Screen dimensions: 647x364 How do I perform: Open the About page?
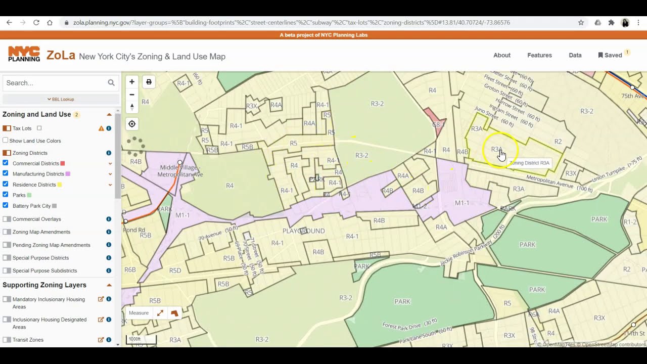502,55
